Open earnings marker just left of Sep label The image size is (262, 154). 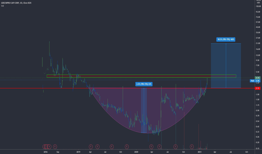[x=55, y=147]
